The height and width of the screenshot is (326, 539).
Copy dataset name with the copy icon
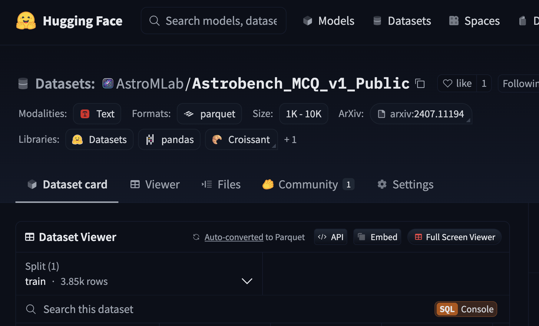[x=420, y=83]
